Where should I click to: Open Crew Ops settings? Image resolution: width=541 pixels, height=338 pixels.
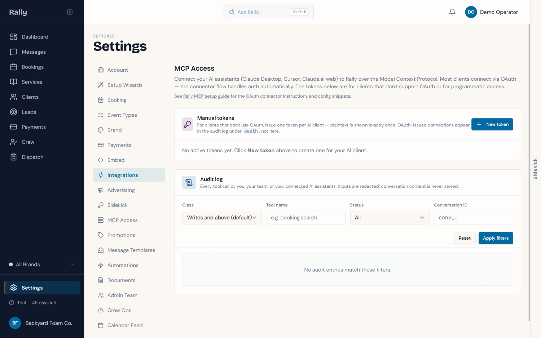click(129, 310)
